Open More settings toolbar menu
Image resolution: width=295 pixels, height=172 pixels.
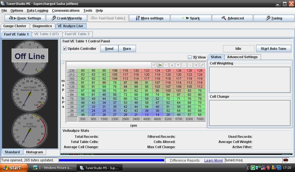pyautogui.click(x=150, y=18)
